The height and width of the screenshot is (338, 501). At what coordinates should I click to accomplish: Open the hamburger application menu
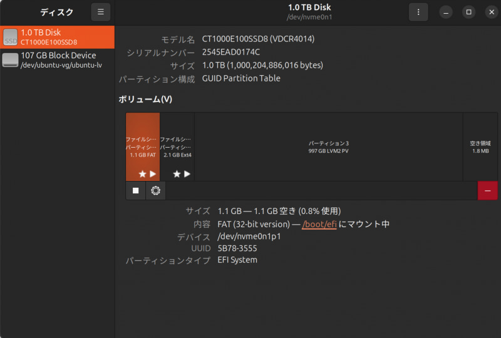coord(101,12)
